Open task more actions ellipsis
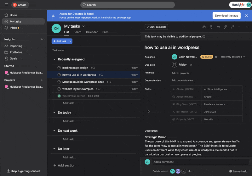Screen dimensions: 252x176 239,27
